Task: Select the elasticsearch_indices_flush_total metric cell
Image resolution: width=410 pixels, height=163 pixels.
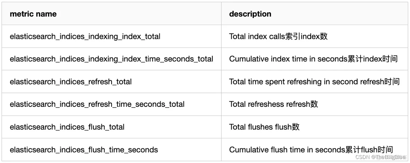Action: point(67,127)
